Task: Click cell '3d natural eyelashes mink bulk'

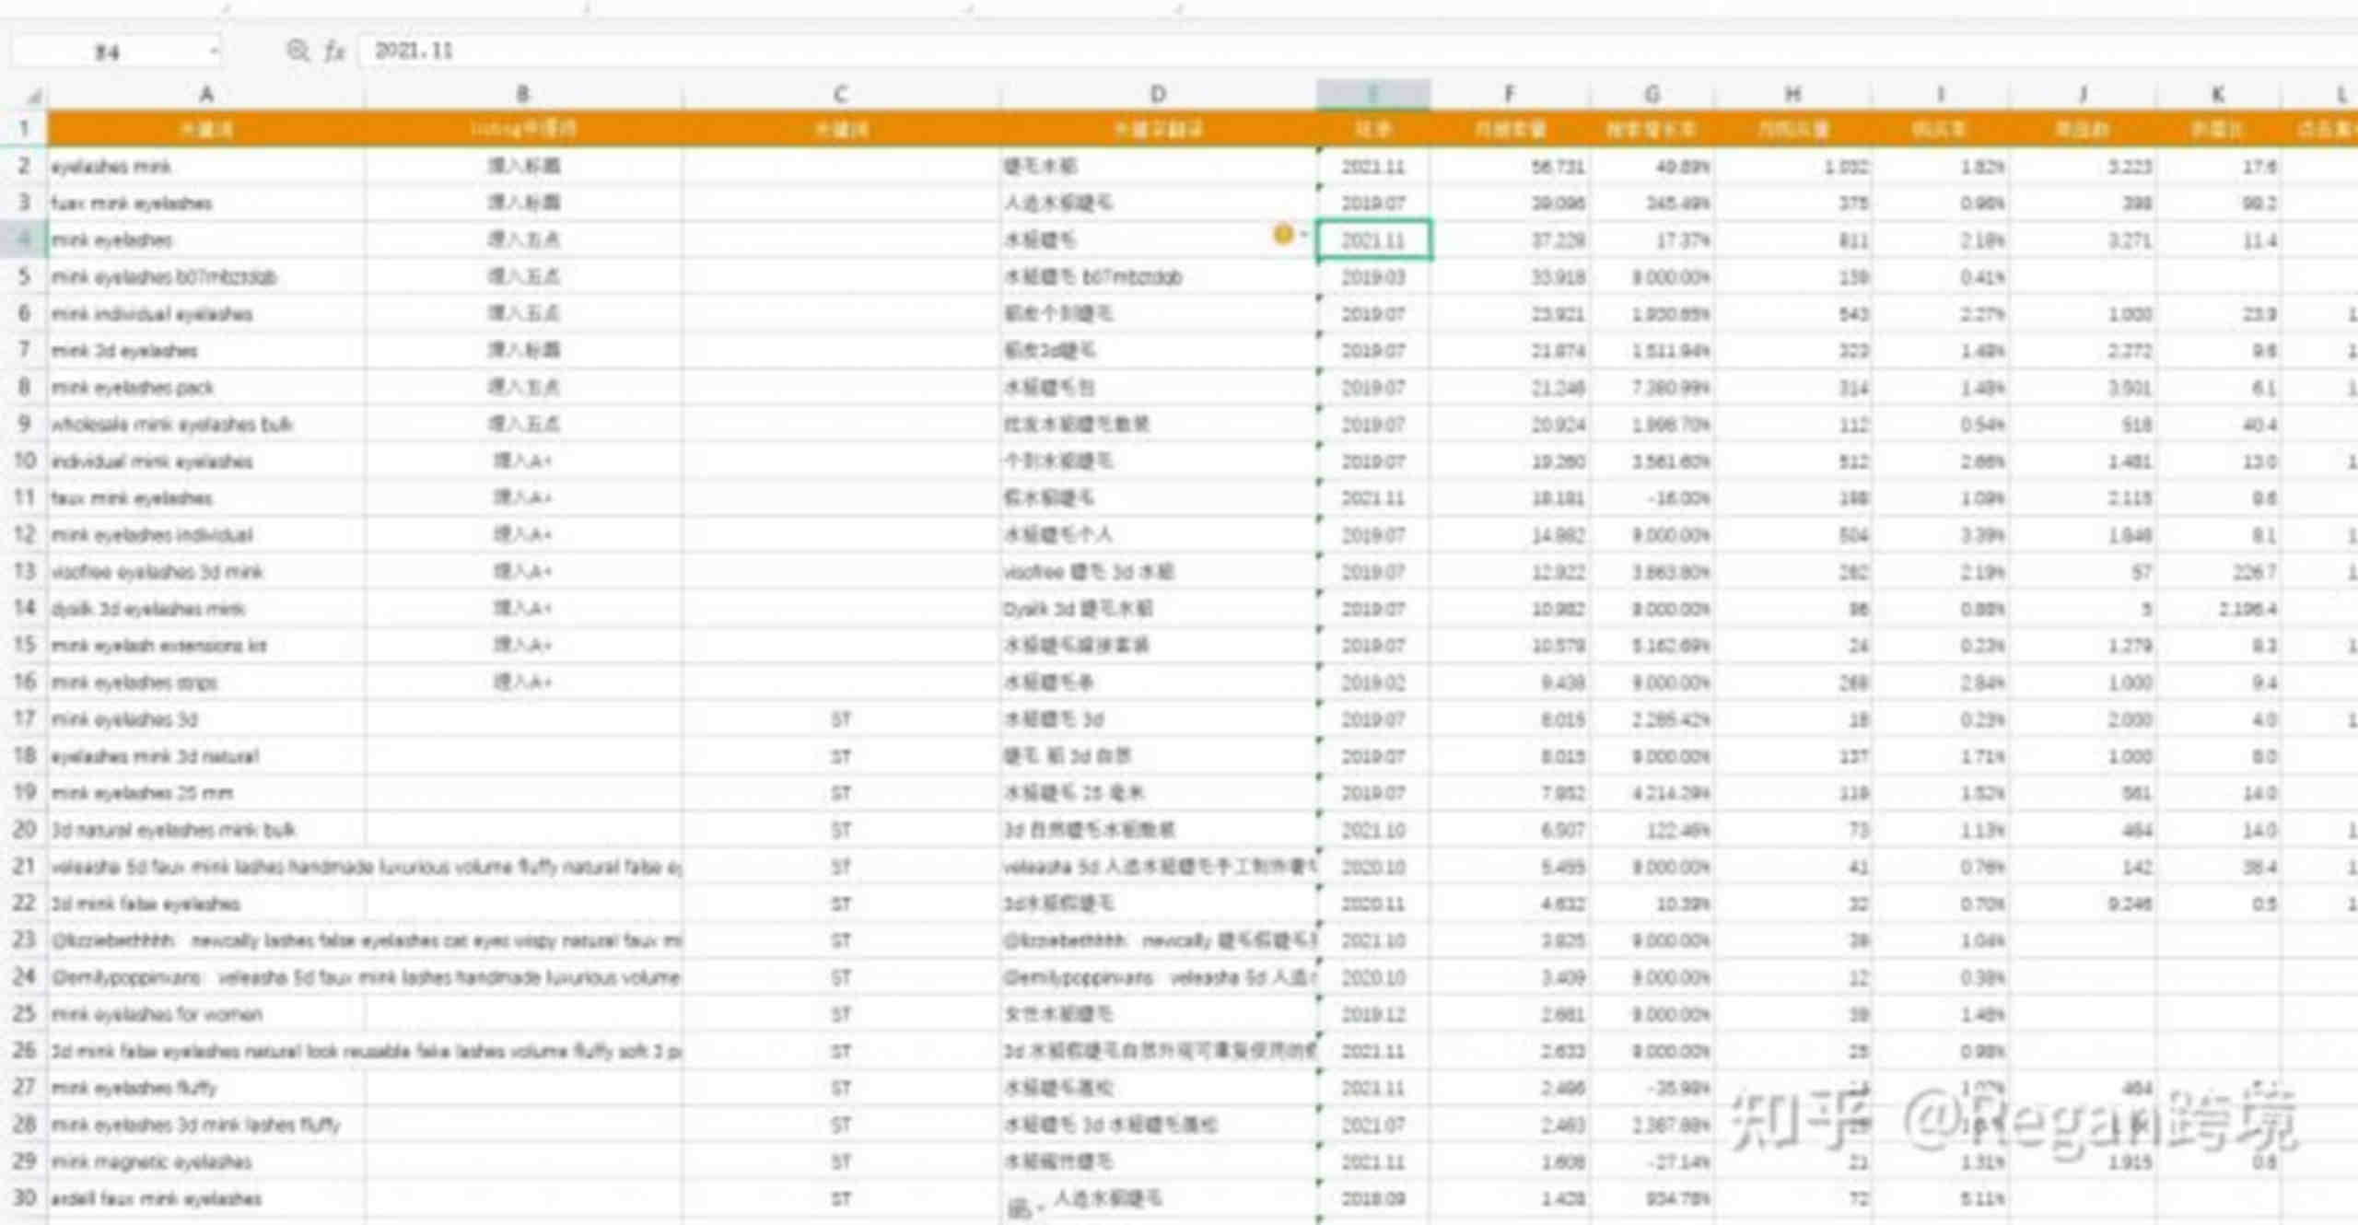Action: click(x=206, y=829)
